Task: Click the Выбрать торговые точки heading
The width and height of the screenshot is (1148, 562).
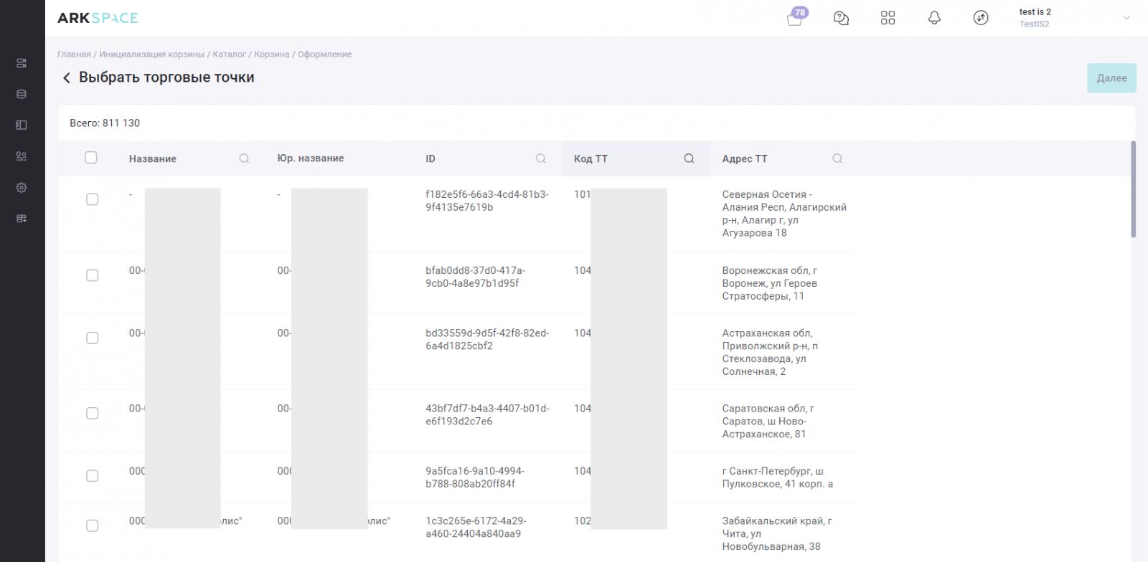Action: coord(166,77)
